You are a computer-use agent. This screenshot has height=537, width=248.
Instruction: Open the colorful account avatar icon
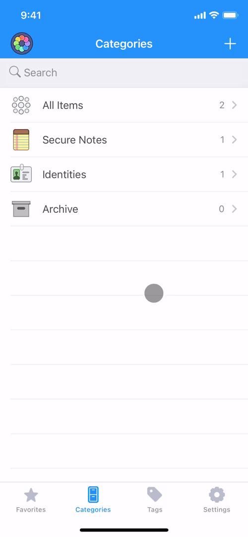[21, 44]
